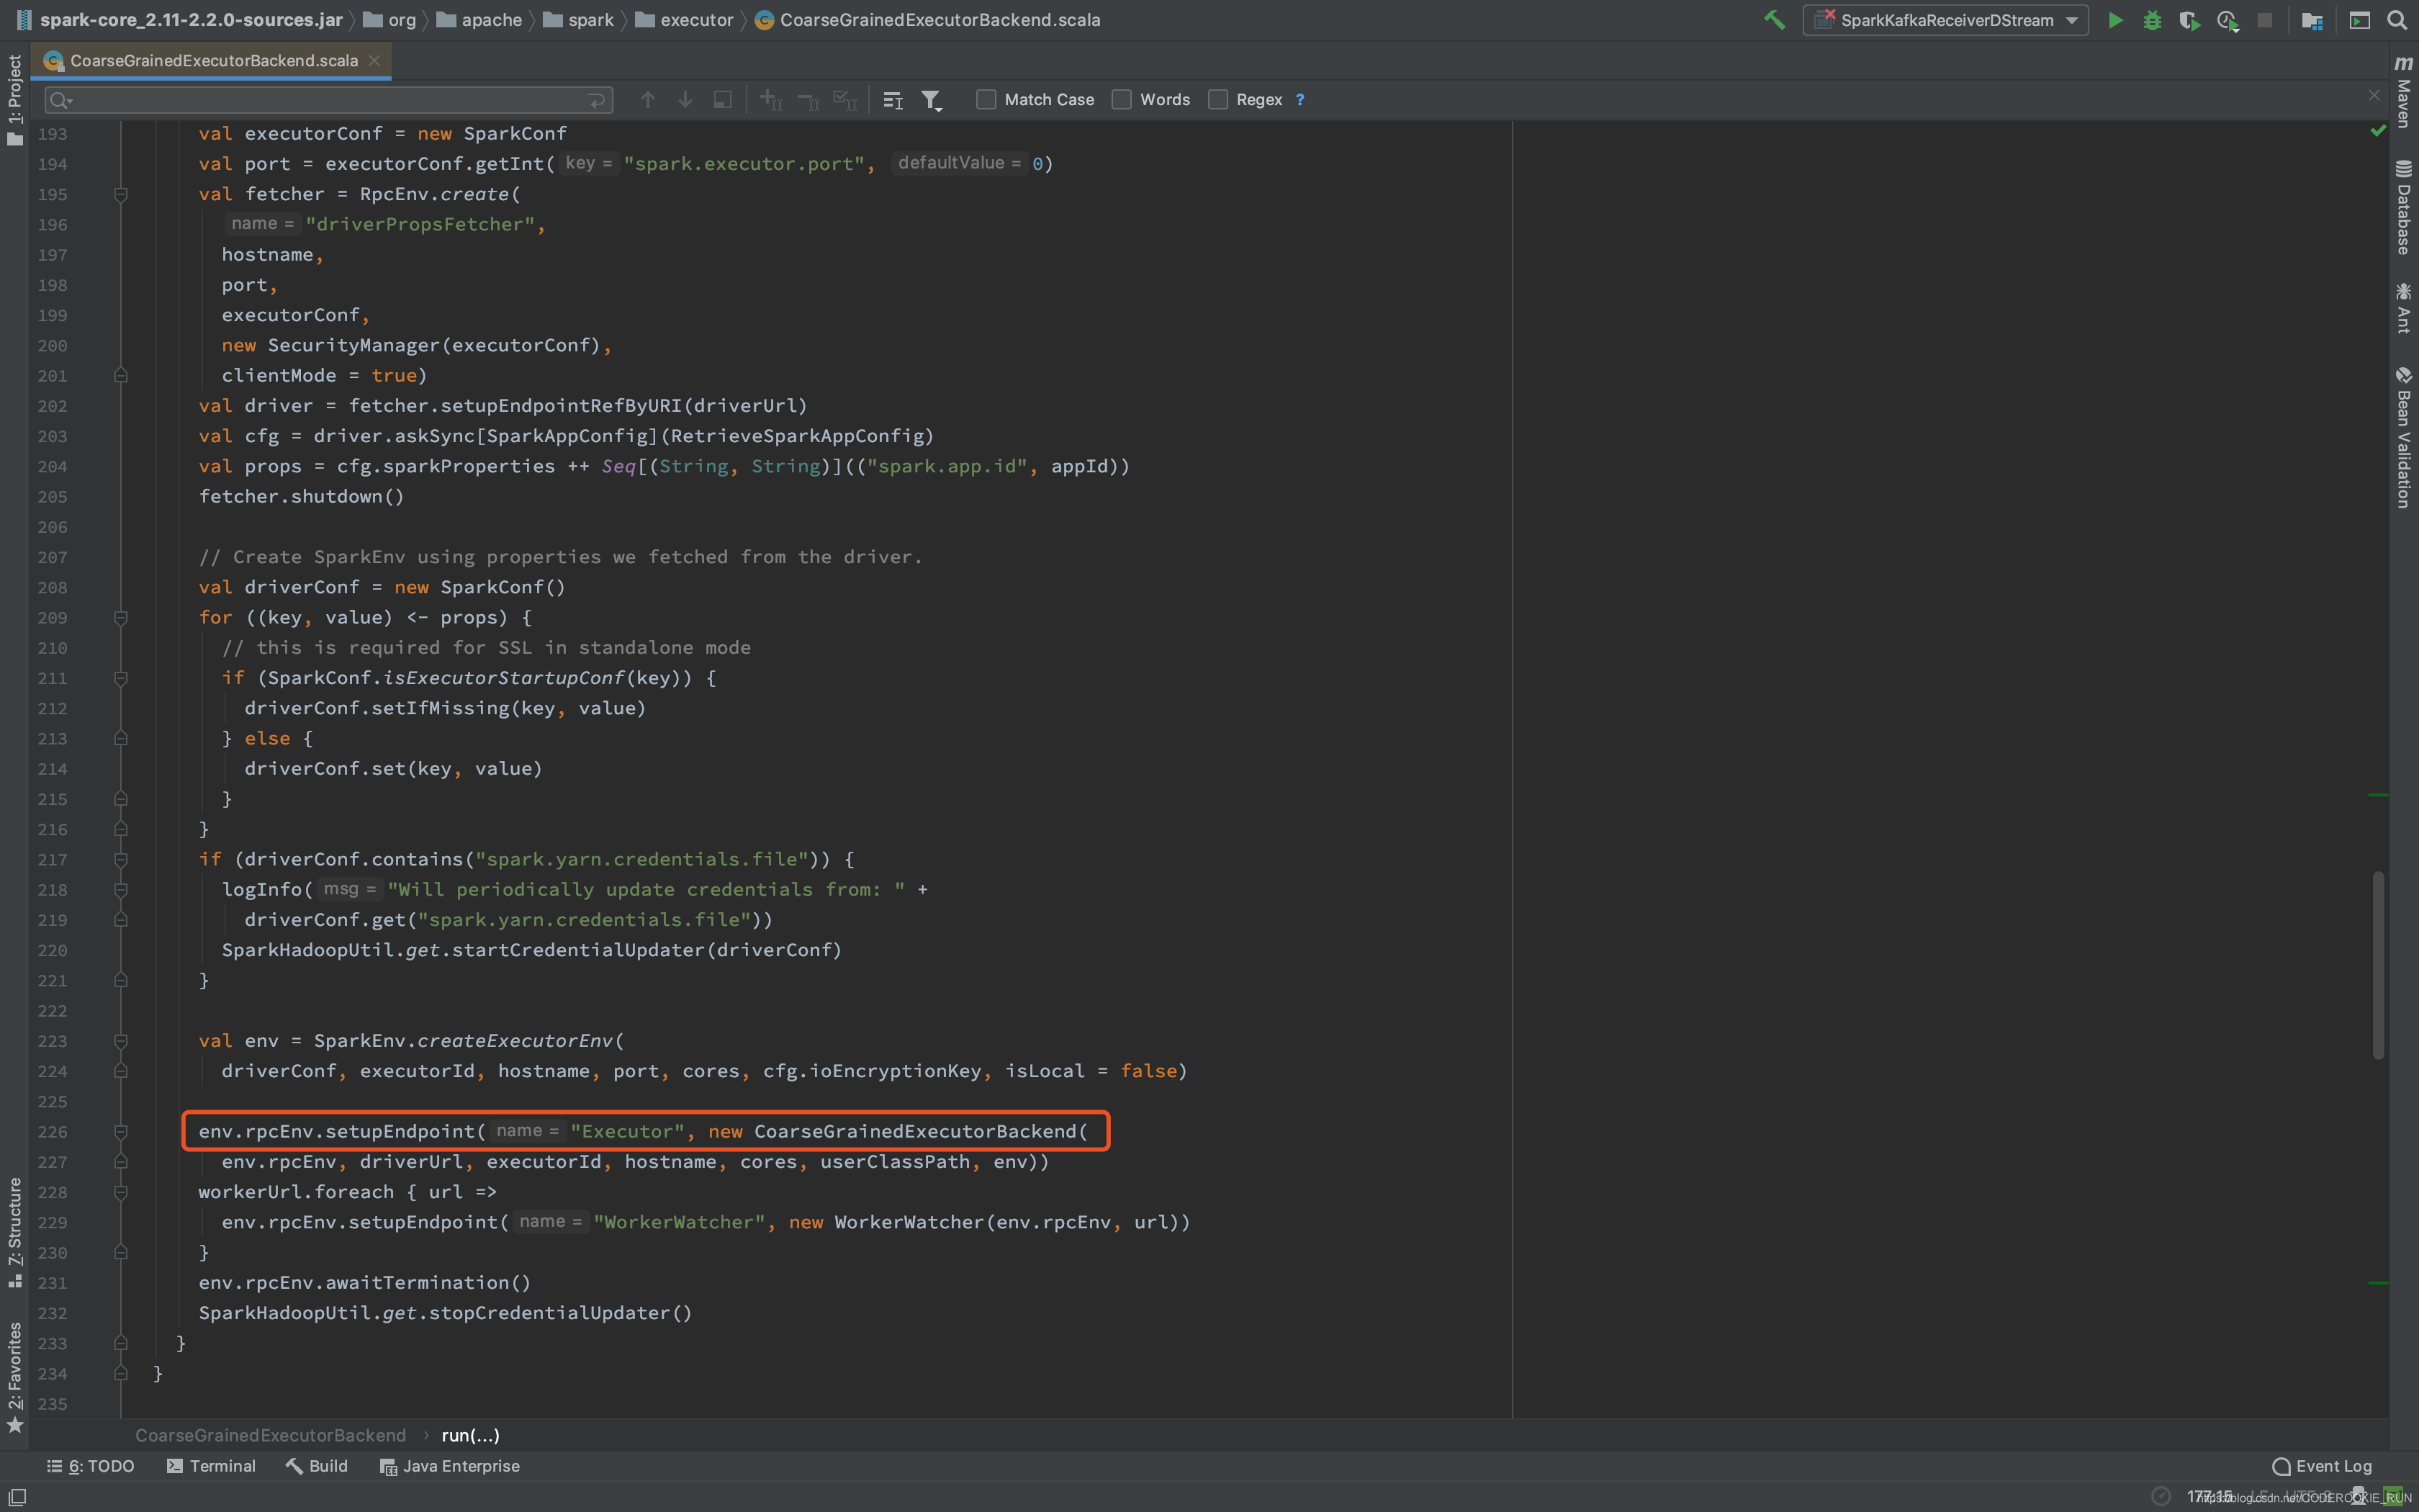
Task: Run with Coverage shield icon
Action: coord(2189,20)
